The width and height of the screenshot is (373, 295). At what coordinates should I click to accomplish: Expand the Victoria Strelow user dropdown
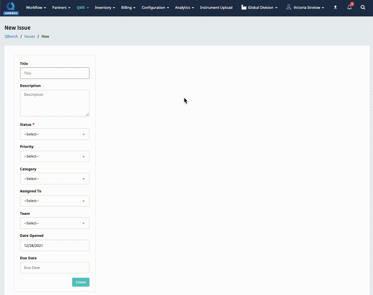(308, 8)
